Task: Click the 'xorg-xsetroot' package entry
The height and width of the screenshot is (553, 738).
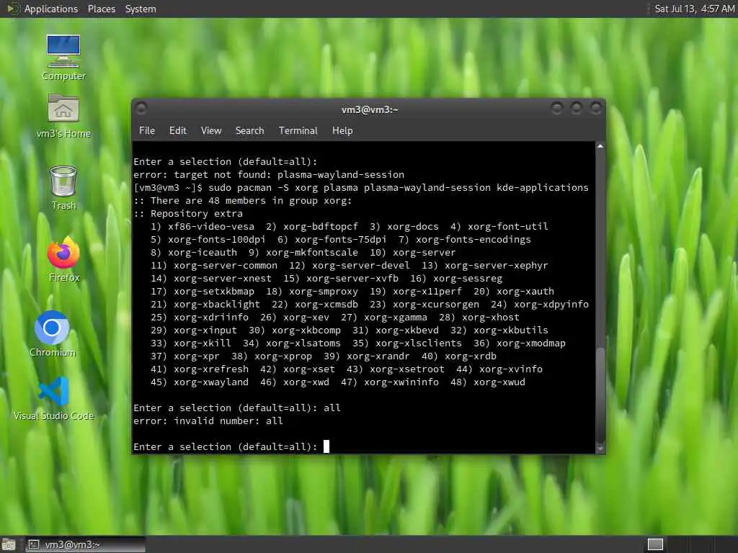Action: point(407,369)
